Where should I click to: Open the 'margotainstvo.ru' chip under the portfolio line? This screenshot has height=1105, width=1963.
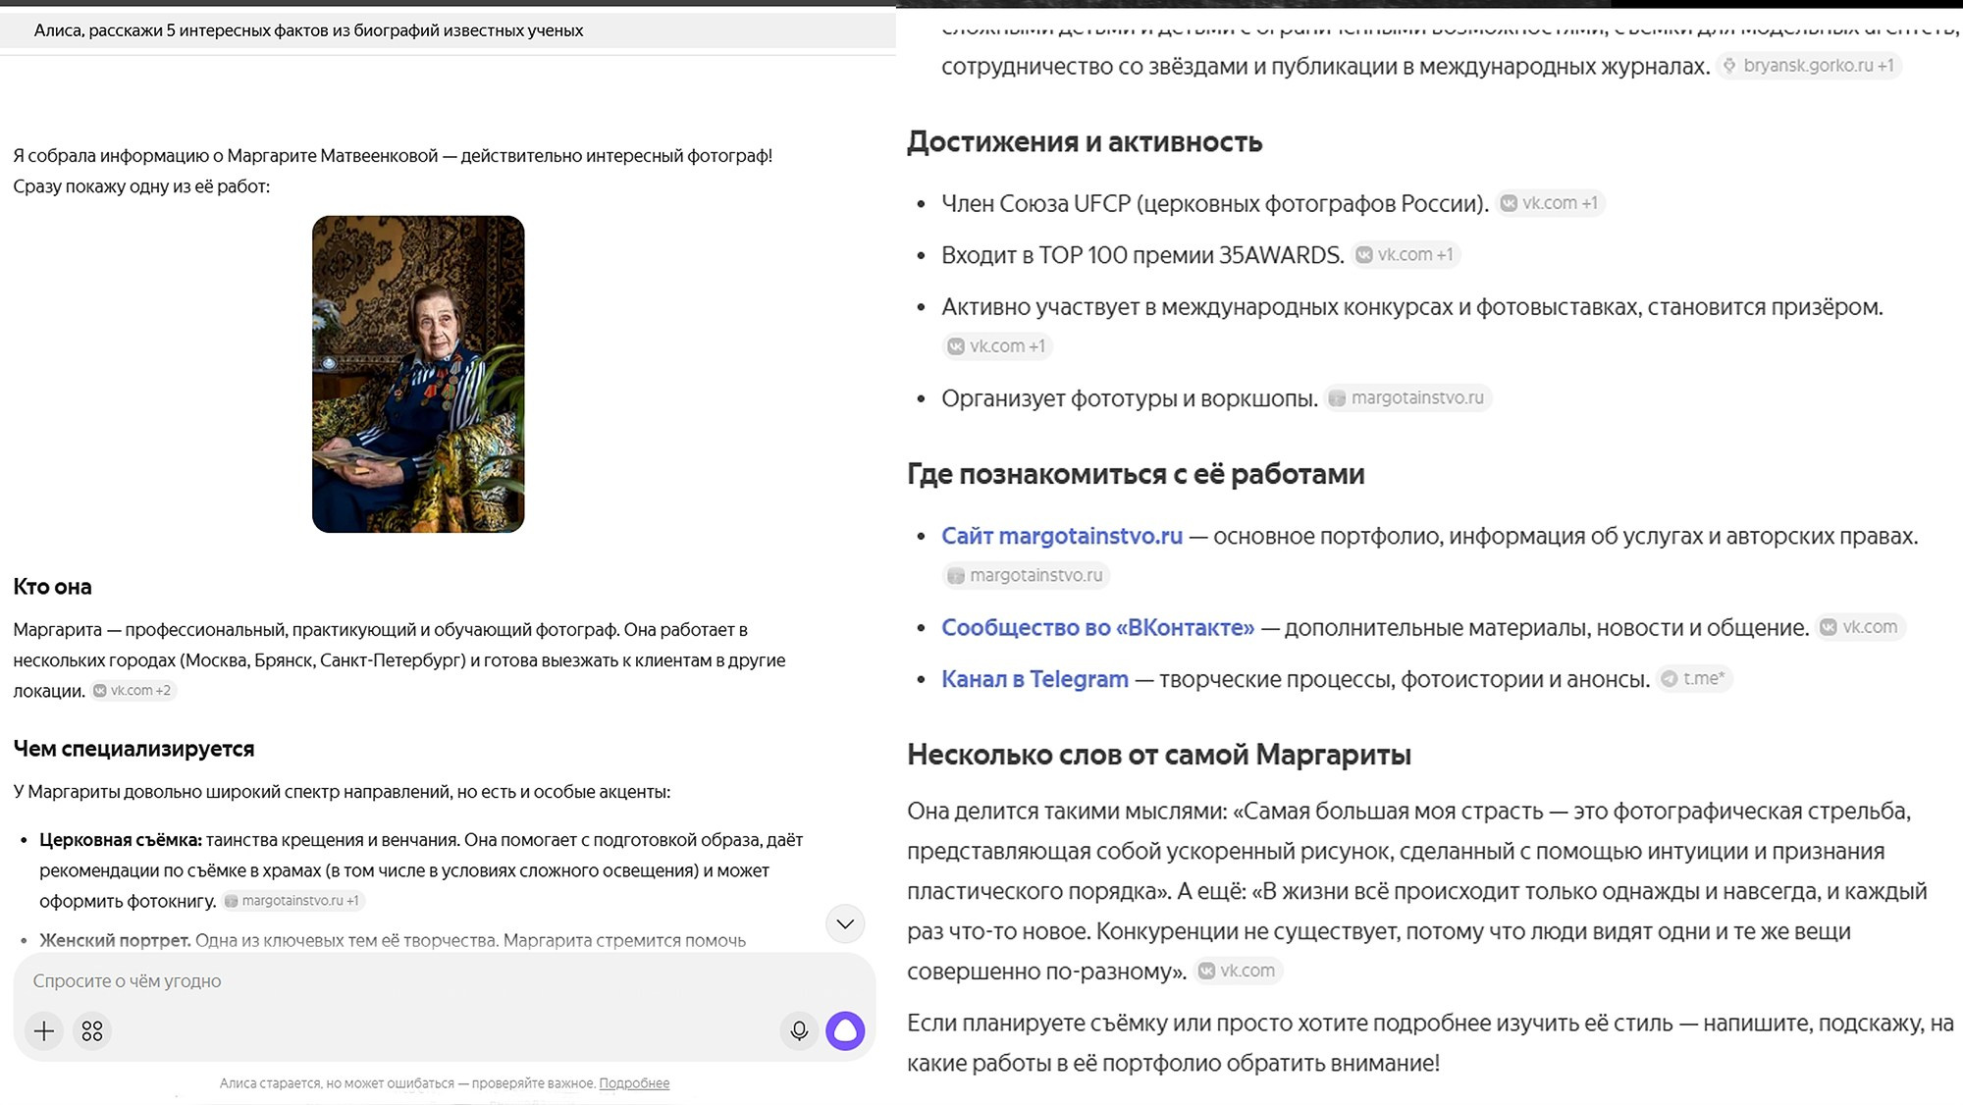tap(1026, 575)
